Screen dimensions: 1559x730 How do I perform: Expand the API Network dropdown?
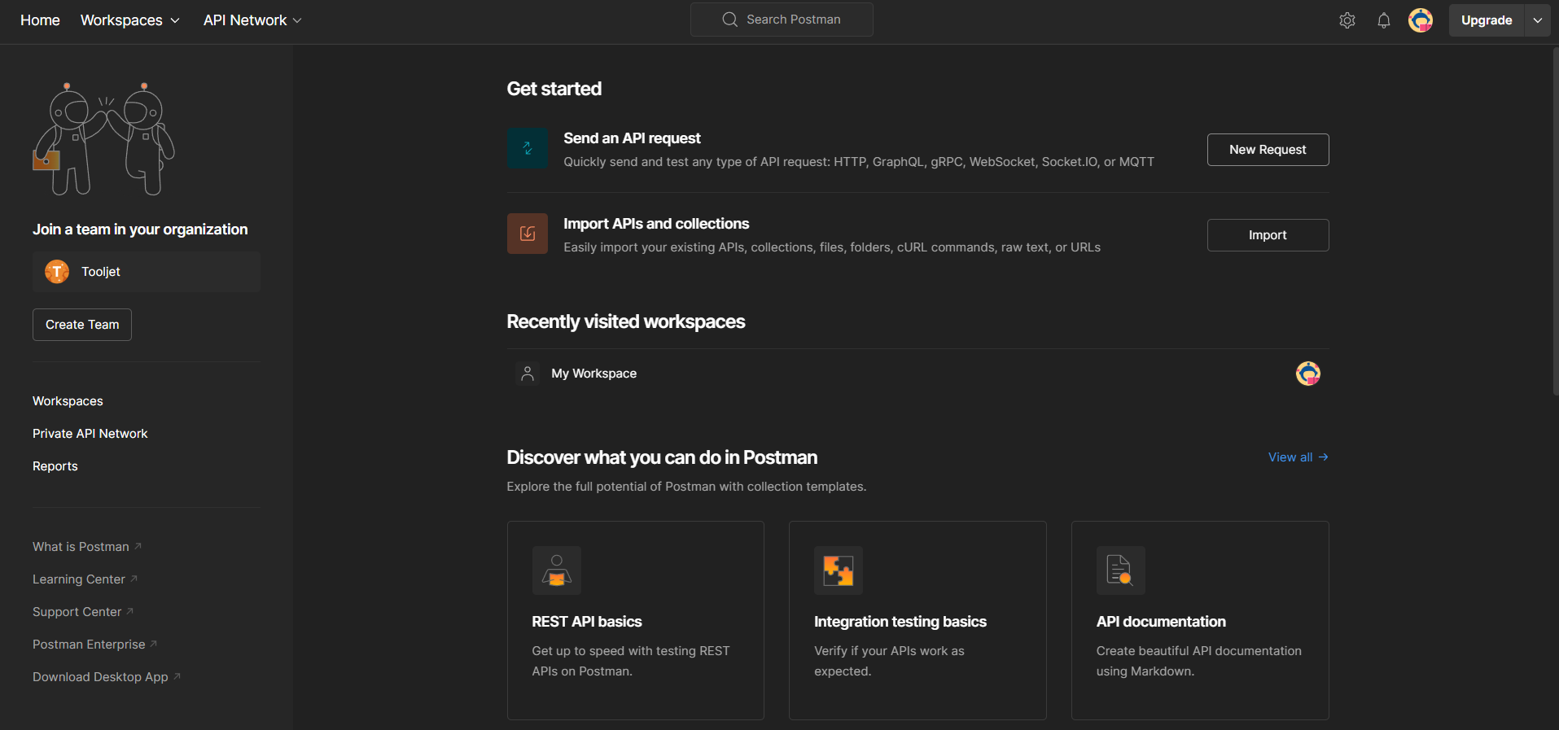coord(252,20)
